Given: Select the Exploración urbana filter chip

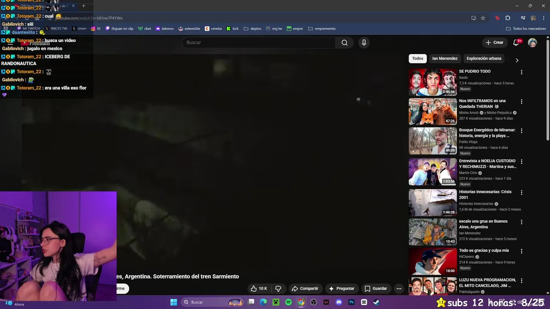Looking at the screenshot, I should tap(484, 58).
